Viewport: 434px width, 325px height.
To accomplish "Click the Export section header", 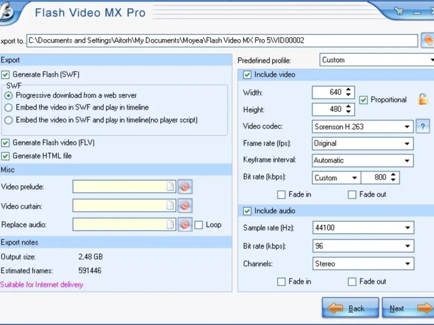I will 116,60.
